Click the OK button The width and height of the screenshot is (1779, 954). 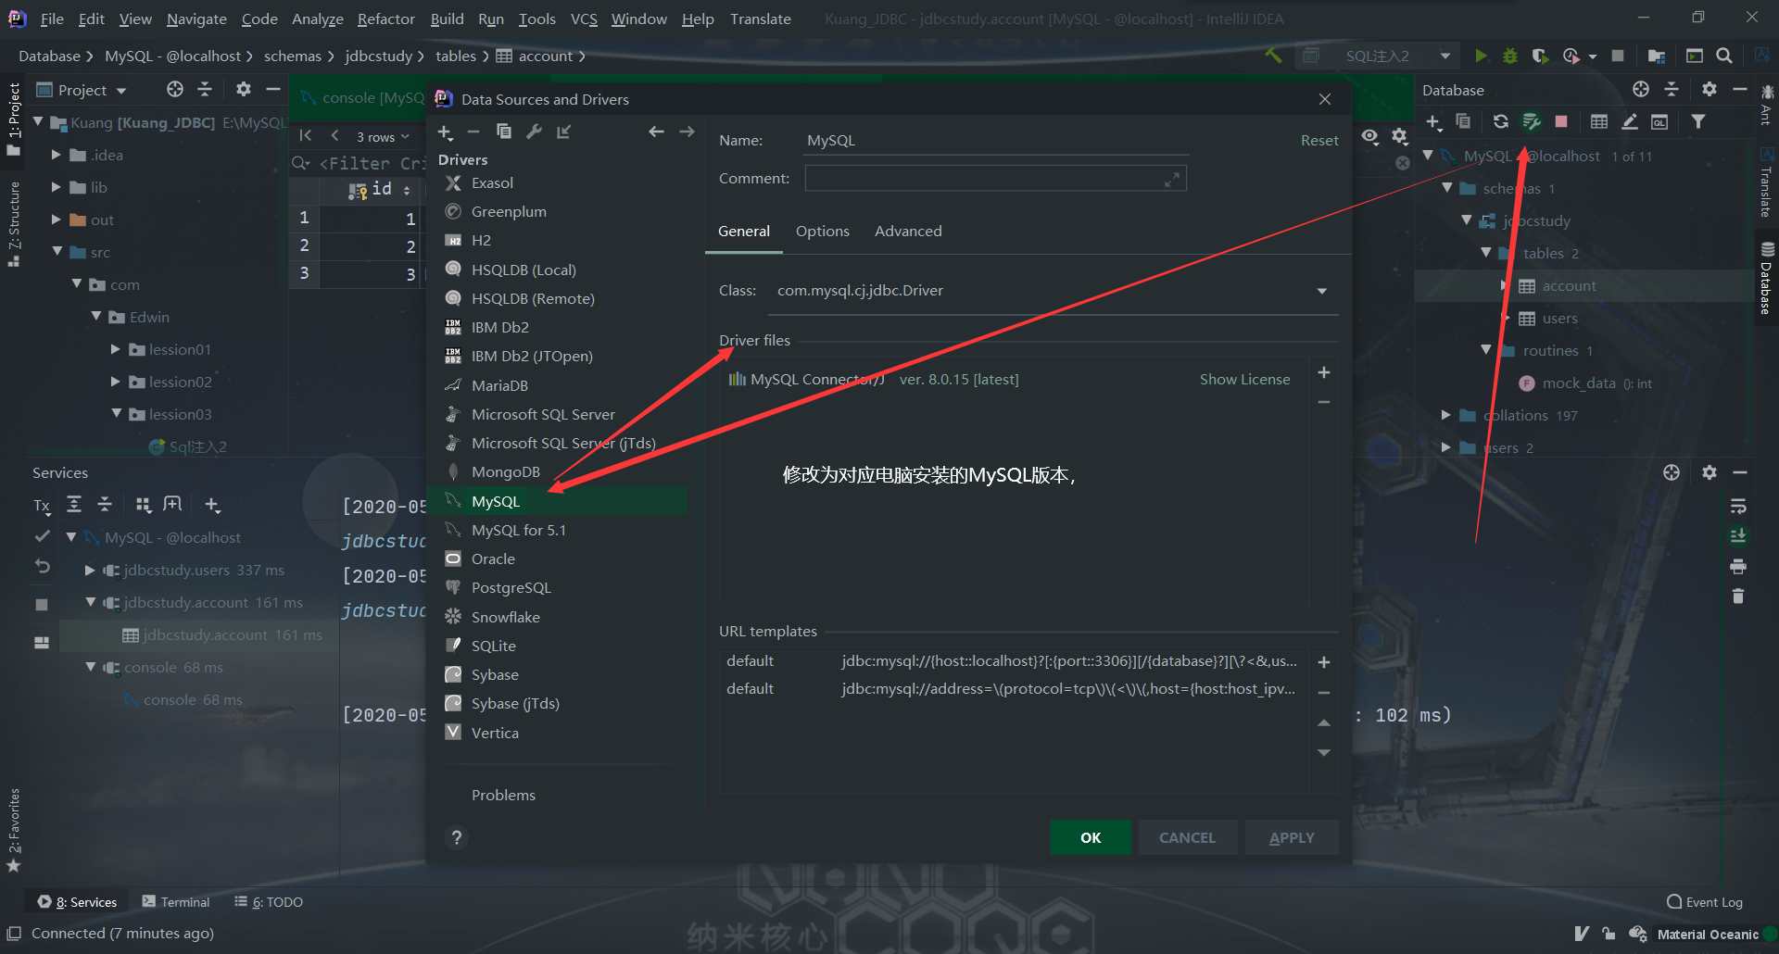(x=1091, y=837)
